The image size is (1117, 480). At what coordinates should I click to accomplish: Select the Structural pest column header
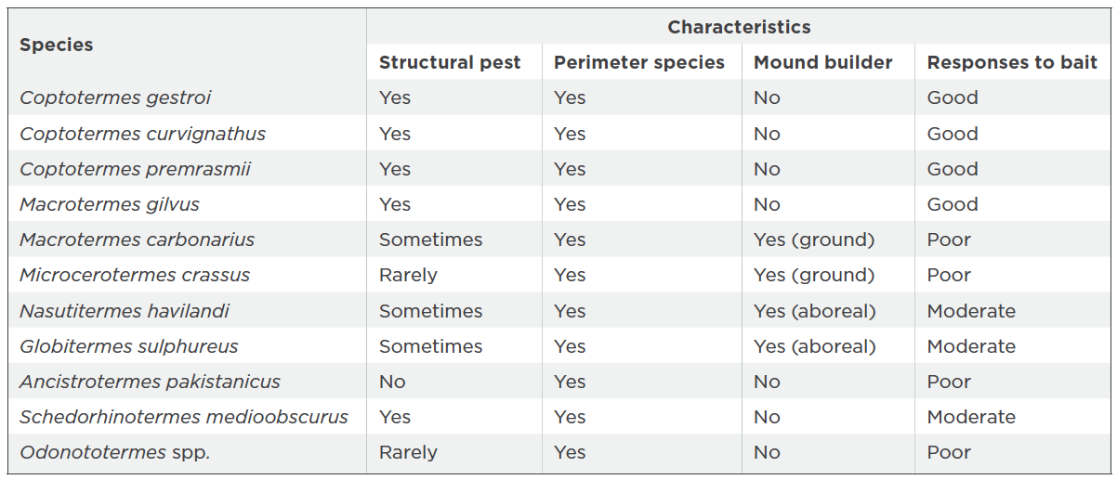coord(450,62)
